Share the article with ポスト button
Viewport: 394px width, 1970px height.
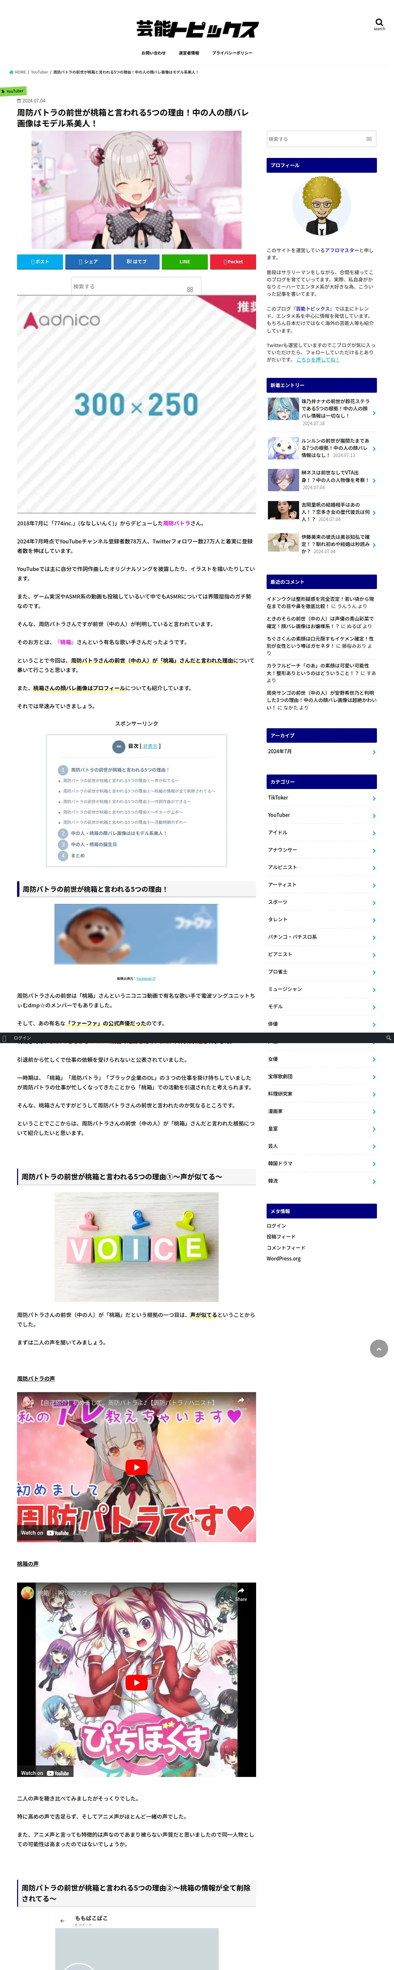(40, 262)
